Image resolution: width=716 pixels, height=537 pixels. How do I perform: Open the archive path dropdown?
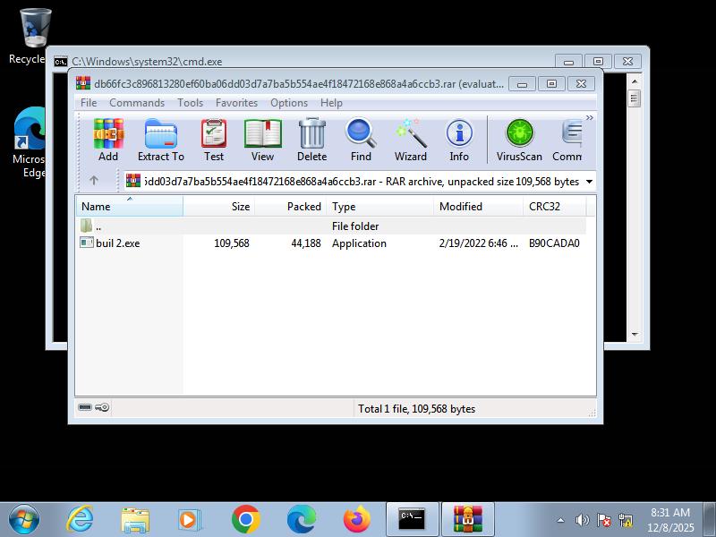pos(589,182)
